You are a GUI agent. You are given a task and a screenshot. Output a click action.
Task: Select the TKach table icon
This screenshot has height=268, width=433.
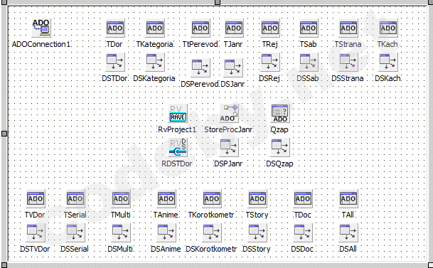click(x=388, y=28)
